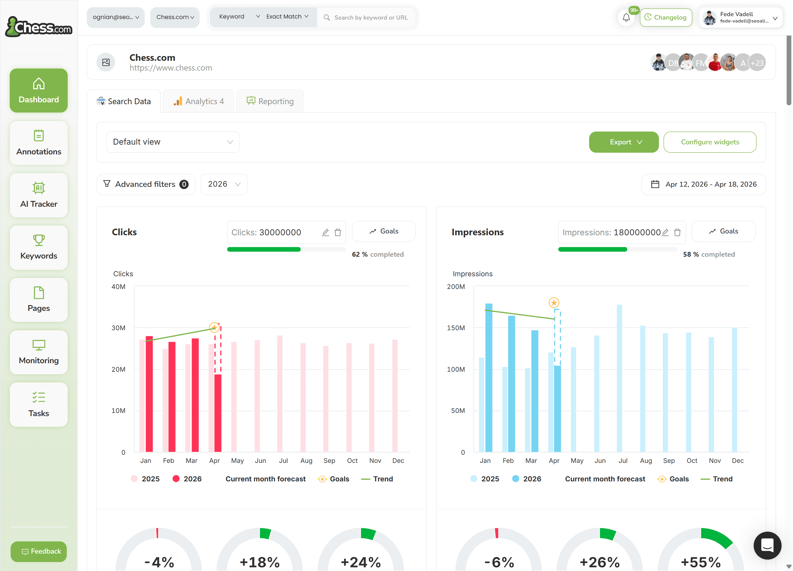Open the Keyword search type dropdown
793x571 pixels.
239,17
